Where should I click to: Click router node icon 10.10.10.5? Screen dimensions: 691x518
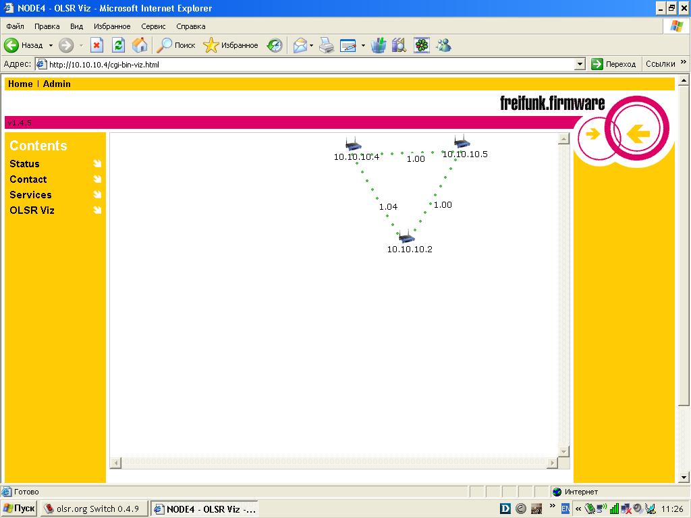pos(462,142)
